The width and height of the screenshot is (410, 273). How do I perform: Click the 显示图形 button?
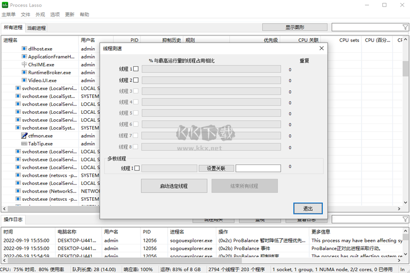pos(295,27)
